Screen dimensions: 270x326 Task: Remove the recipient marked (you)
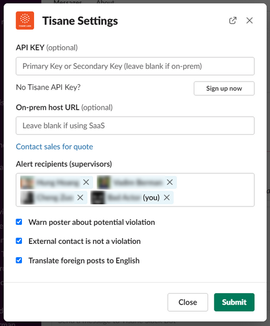pos(167,198)
